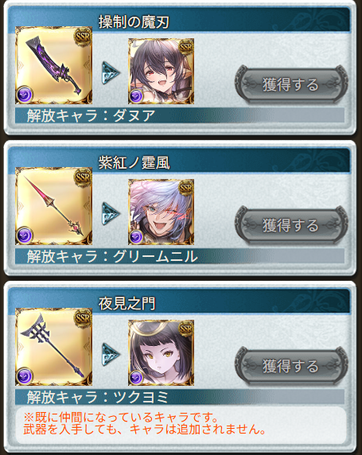Select the 操制の魔刃 weapon icon
Viewport: 362px width, 455px height.
(x=54, y=65)
